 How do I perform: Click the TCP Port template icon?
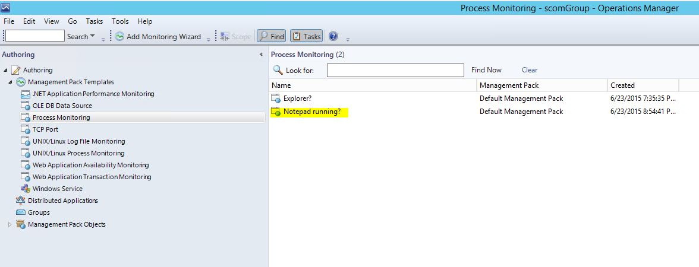coord(26,129)
